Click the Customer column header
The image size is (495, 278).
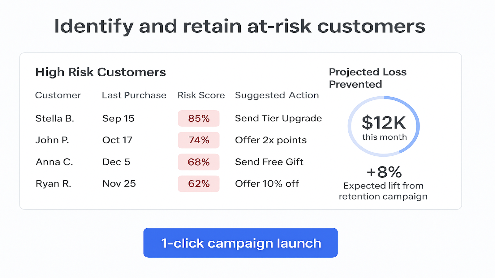pos(58,95)
